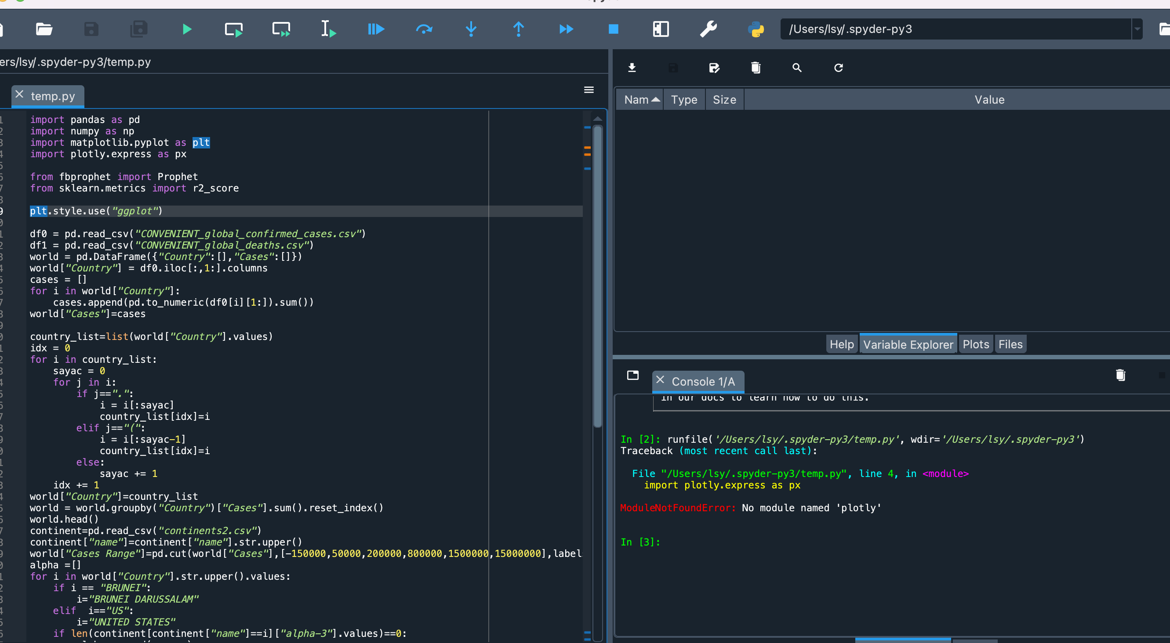Run file with the green play button
The width and height of the screenshot is (1170, 643).
187,29
